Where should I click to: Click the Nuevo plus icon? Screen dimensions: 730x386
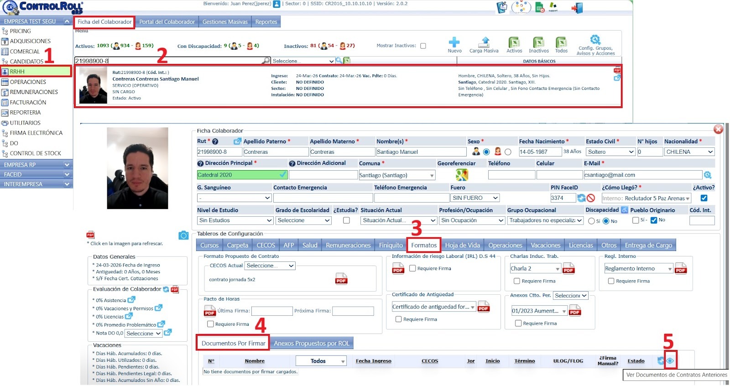[454, 42]
